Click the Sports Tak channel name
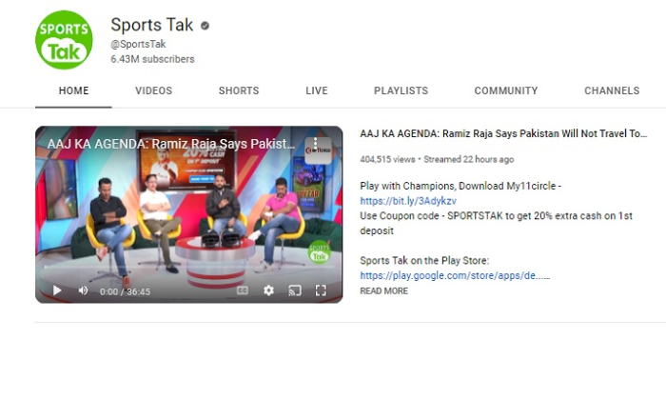Viewport: 666px width, 420px height. coord(152,25)
